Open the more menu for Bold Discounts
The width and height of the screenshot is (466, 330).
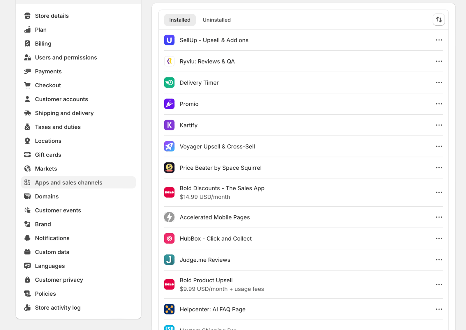click(439, 192)
